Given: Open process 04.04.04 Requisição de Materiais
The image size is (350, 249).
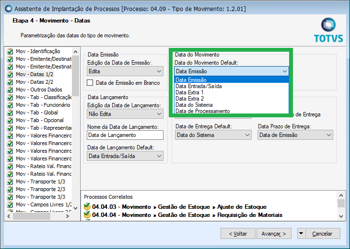Looking at the screenshot, I should coord(187,215).
